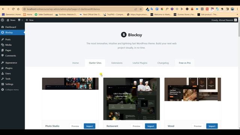The width and height of the screenshot is (240, 135).
Task: Open Pages in the sidebar
Action: coord(12,50)
